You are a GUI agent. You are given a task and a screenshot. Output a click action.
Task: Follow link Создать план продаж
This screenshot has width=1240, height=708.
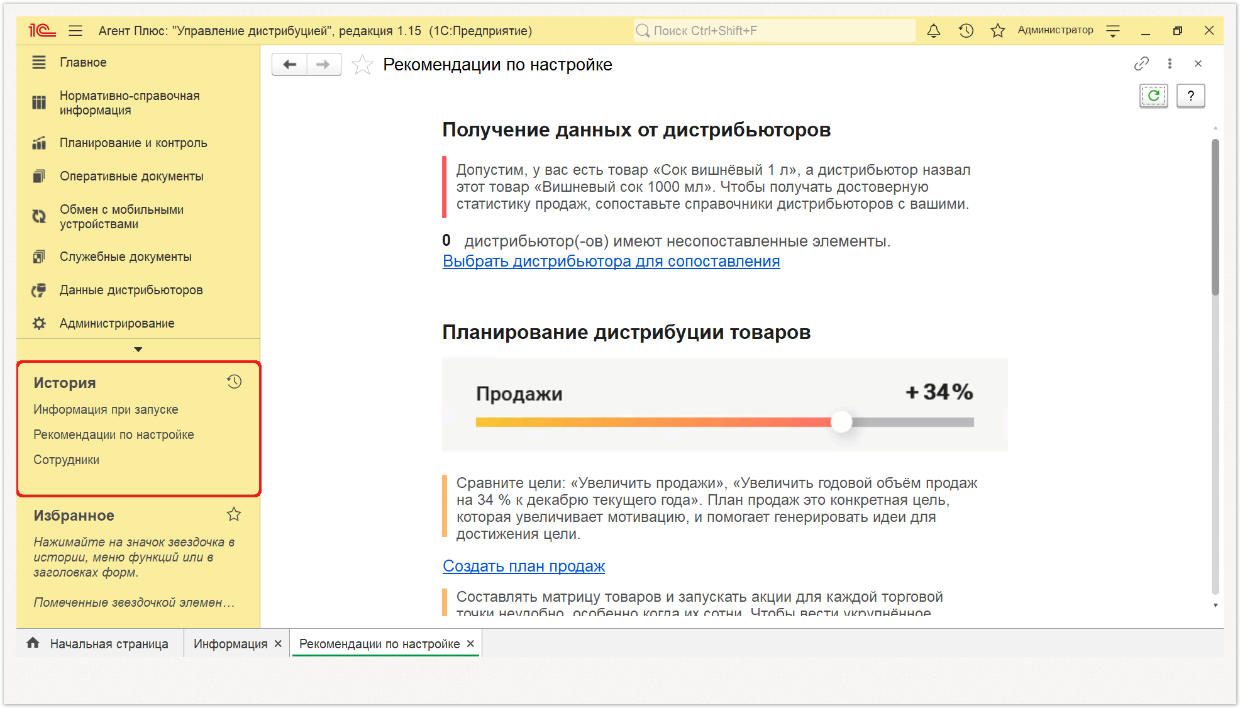click(524, 566)
